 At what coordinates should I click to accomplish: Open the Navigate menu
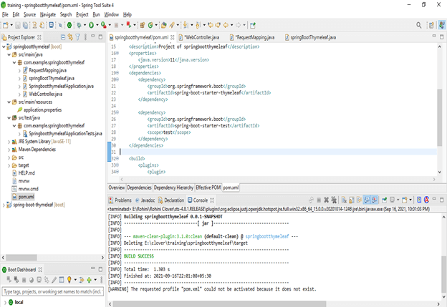coord(48,14)
